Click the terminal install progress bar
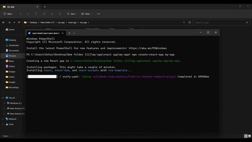Screen dimensions: 252x142 [42, 77]
